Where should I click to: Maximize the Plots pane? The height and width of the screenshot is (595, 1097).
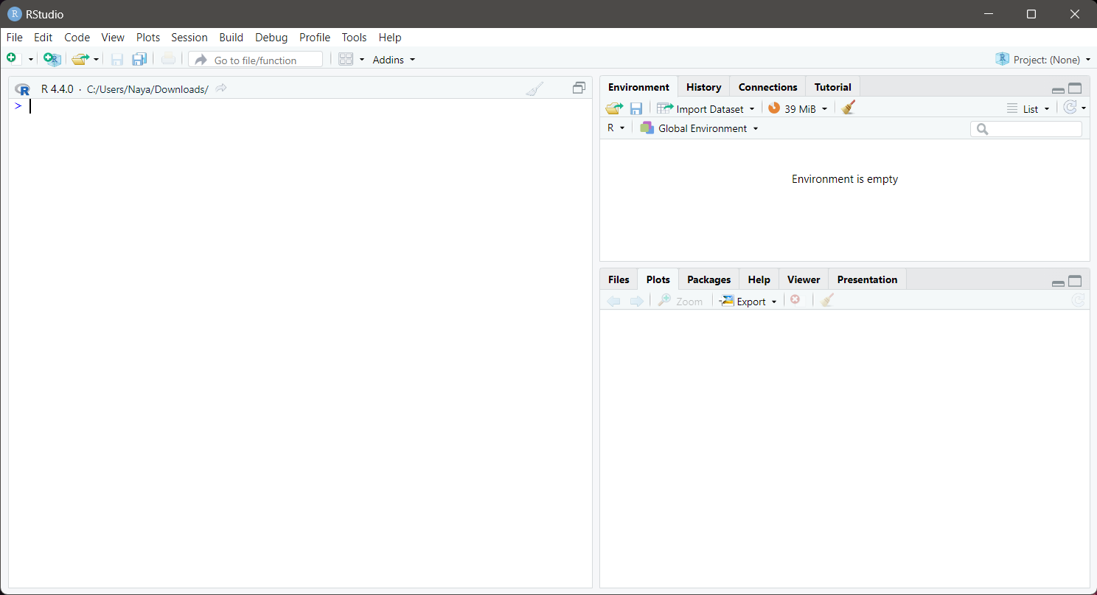pos(1075,280)
